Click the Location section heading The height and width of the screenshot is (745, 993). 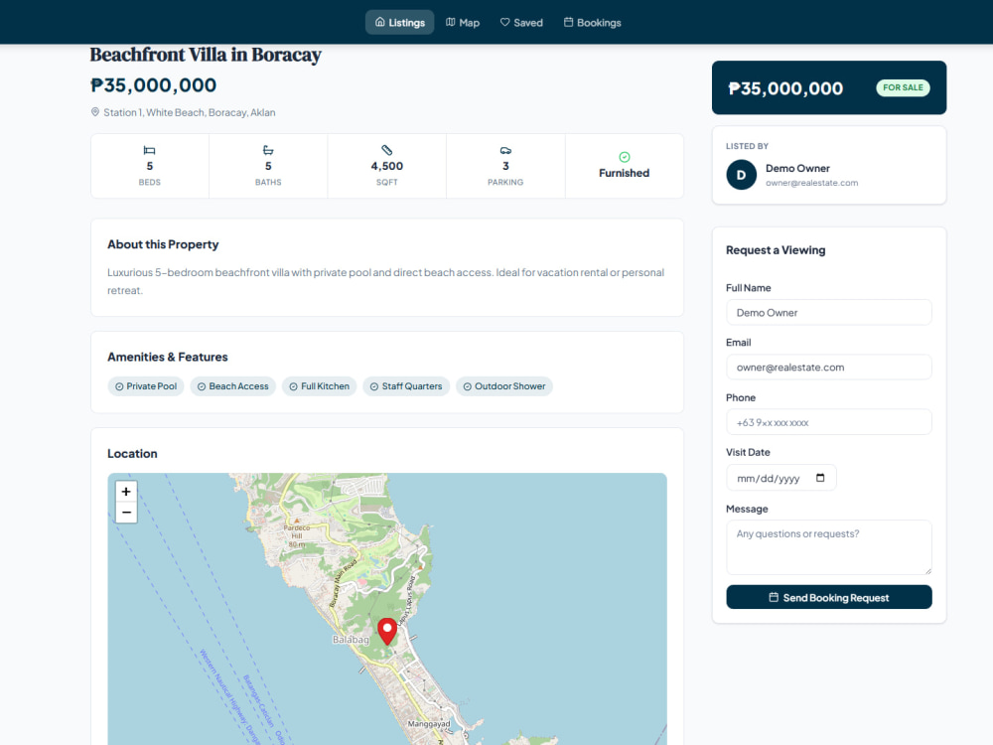pyautogui.click(x=132, y=454)
